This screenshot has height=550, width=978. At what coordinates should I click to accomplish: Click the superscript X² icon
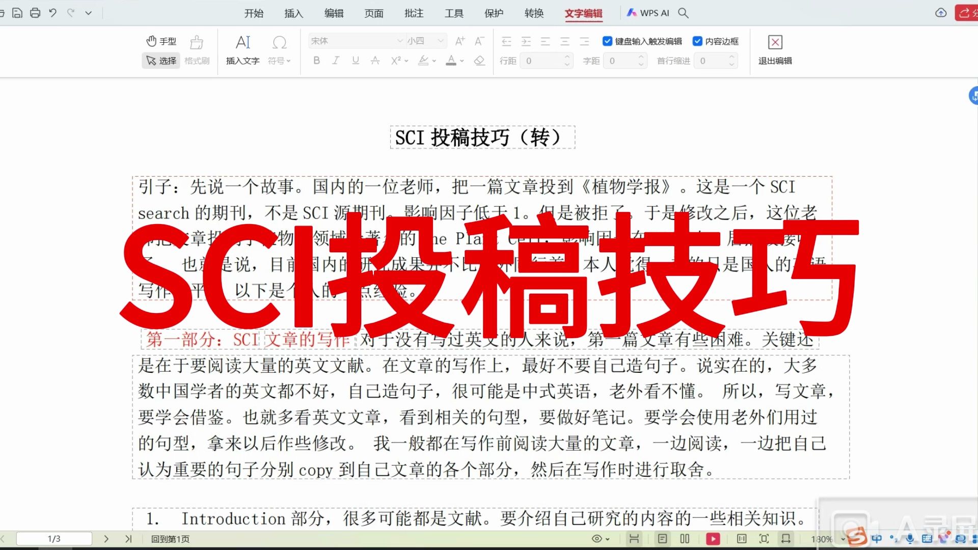tap(396, 61)
